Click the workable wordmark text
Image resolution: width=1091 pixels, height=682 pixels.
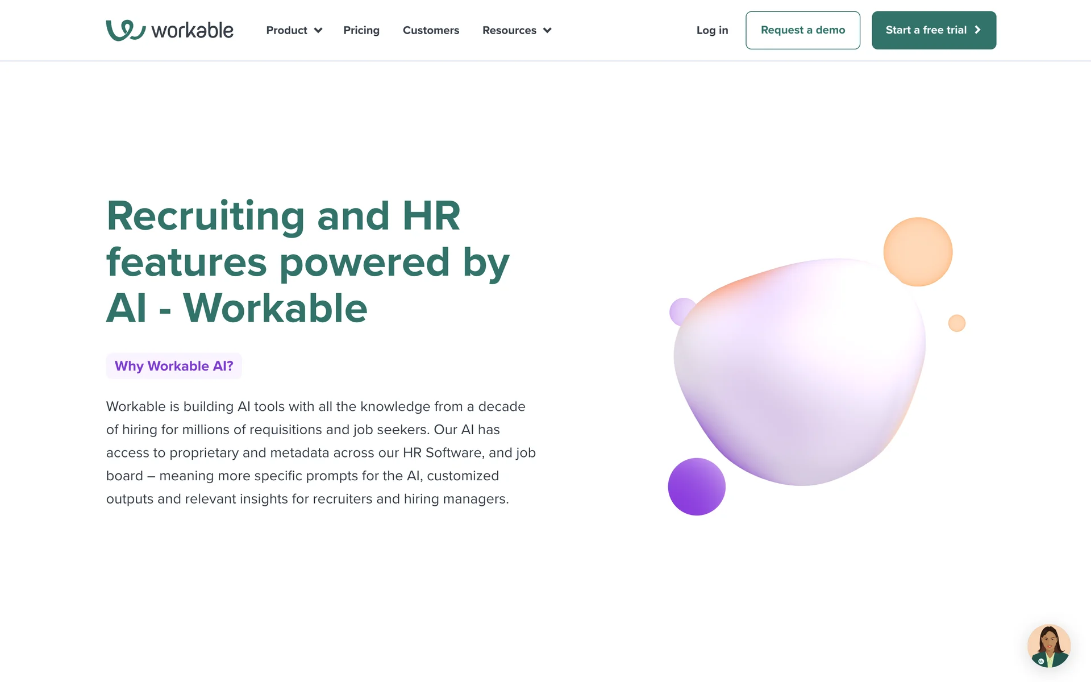point(192,31)
